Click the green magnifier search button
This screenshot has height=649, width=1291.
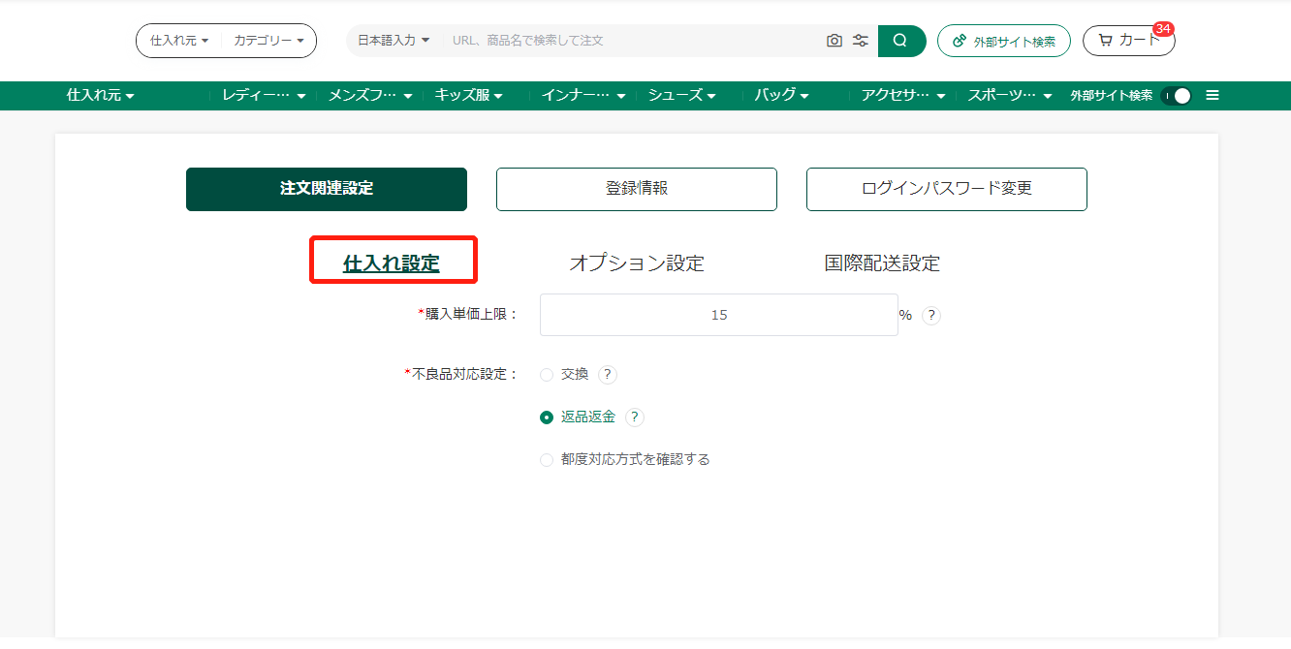pos(901,41)
